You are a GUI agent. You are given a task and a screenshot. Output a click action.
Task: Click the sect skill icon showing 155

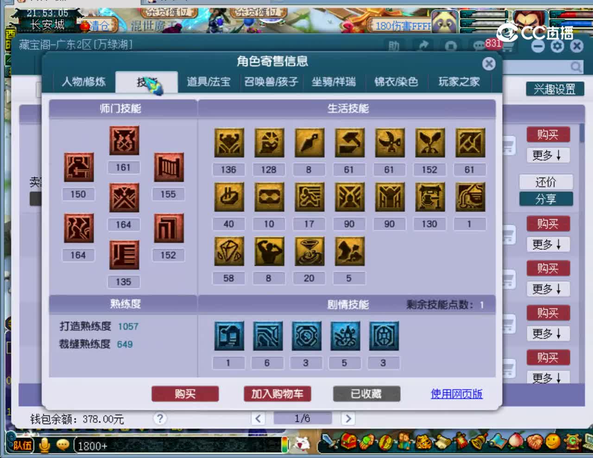pos(169,167)
